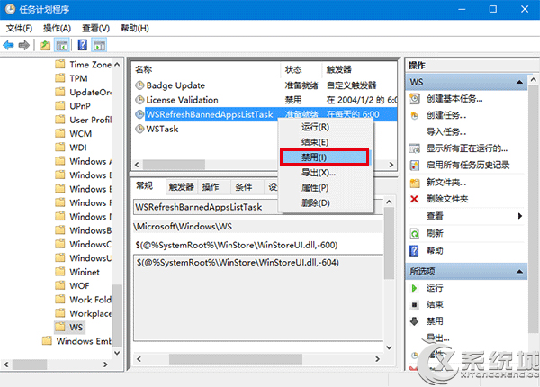Click 导入任务... in the actions pane
540x387 pixels.
(446, 132)
